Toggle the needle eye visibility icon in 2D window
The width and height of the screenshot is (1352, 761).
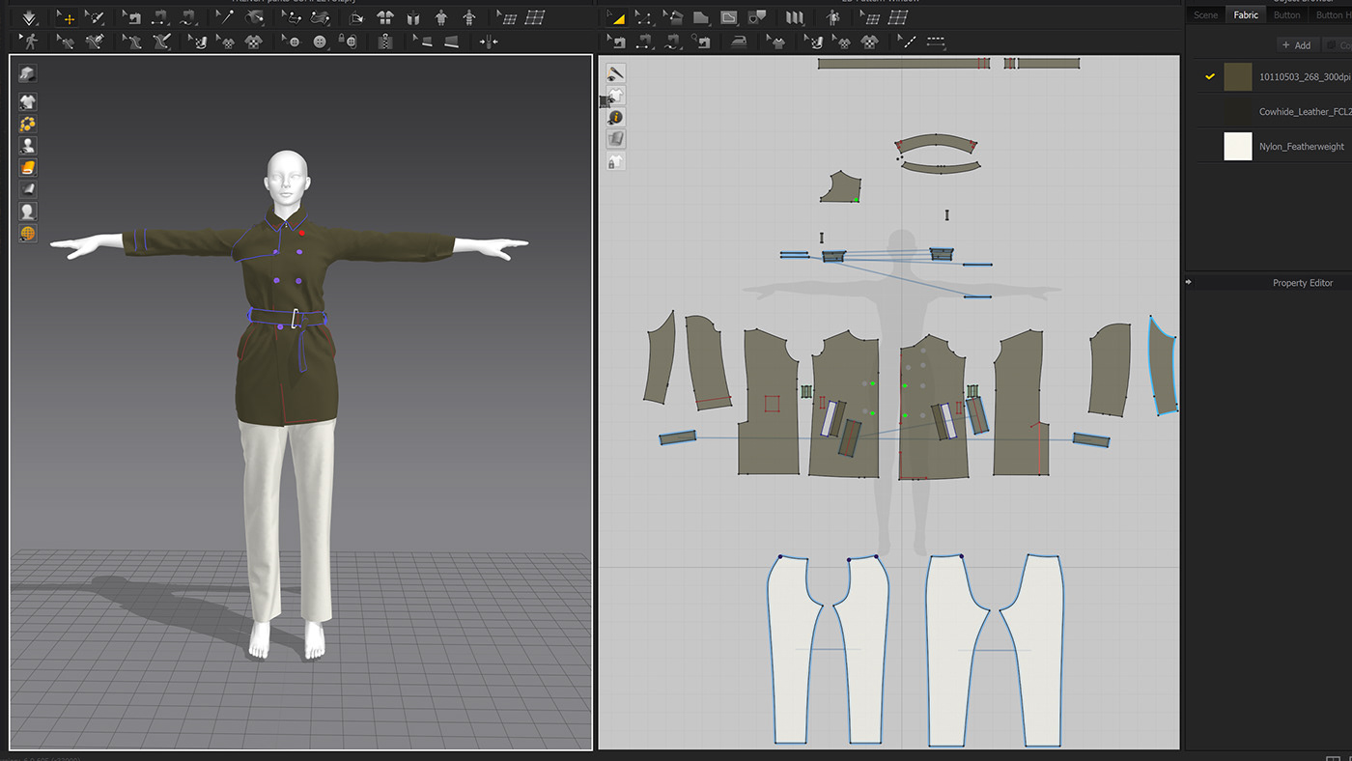(615, 72)
